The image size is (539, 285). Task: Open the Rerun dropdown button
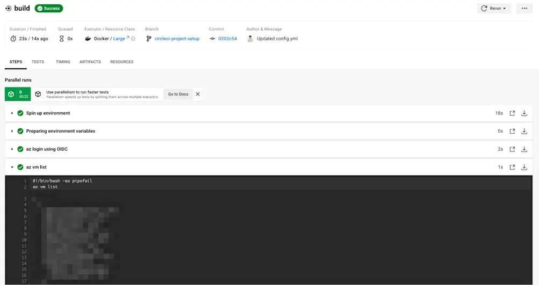pos(494,8)
